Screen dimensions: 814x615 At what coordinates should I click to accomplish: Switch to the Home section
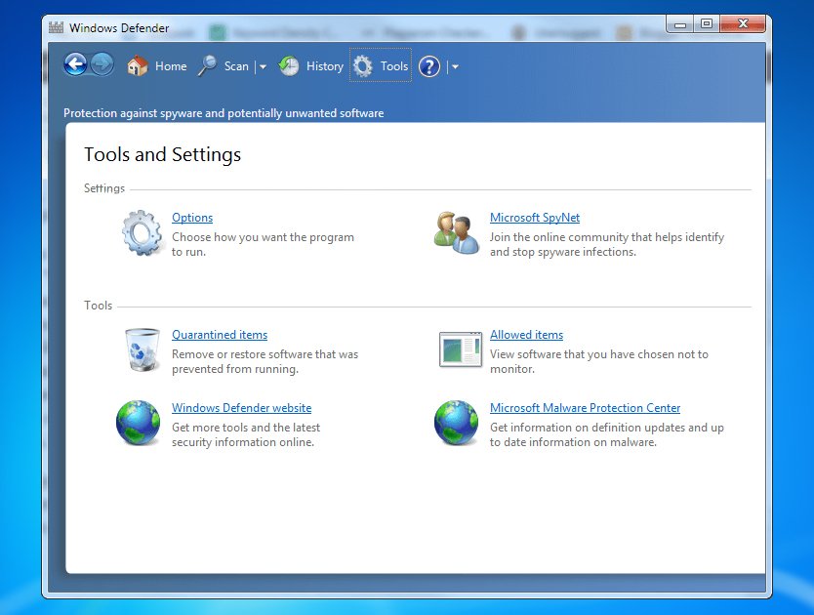[x=171, y=65]
